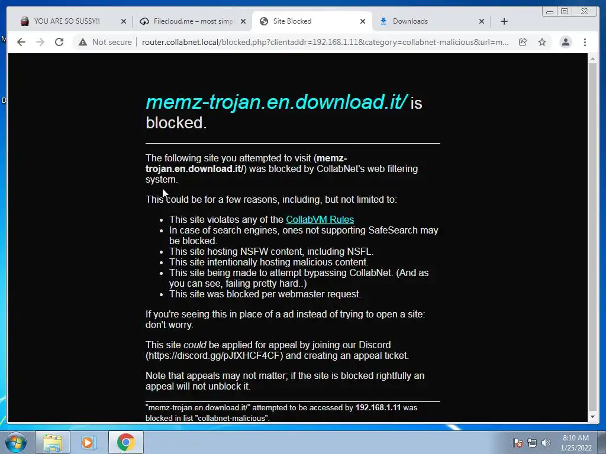Open a new tab
Screen dimensions: 606x454
[x=504, y=21]
